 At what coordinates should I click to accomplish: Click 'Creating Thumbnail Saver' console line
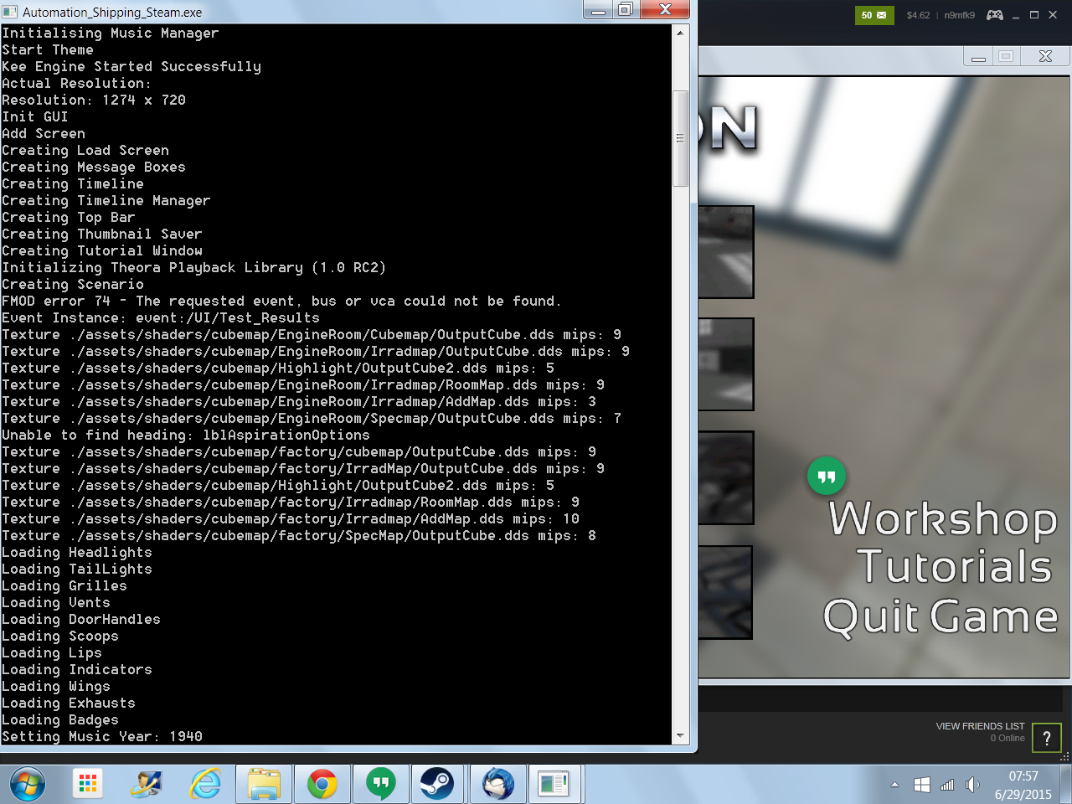[x=102, y=234]
